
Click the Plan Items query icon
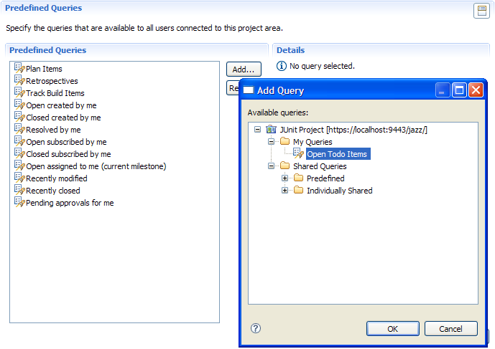pyautogui.click(x=19, y=68)
